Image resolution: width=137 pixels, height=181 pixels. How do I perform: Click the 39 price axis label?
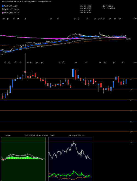click(x=131, y=90)
